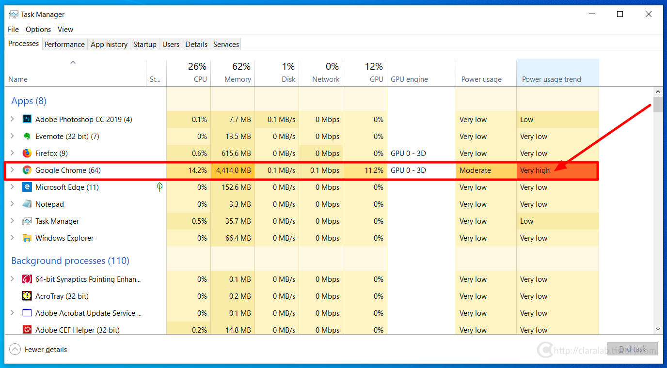Sort by the Power usage column header
This screenshot has height=368, width=667.
[486, 73]
